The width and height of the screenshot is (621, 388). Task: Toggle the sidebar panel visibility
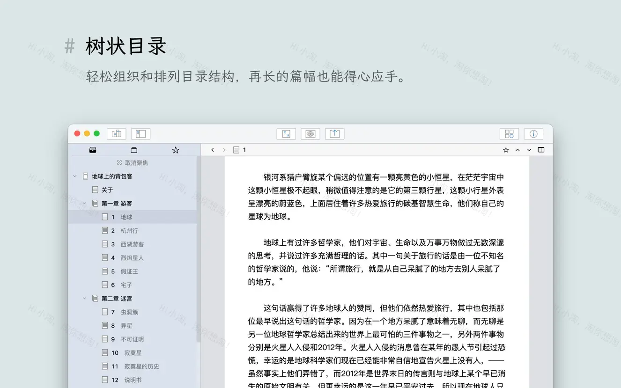(x=141, y=133)
